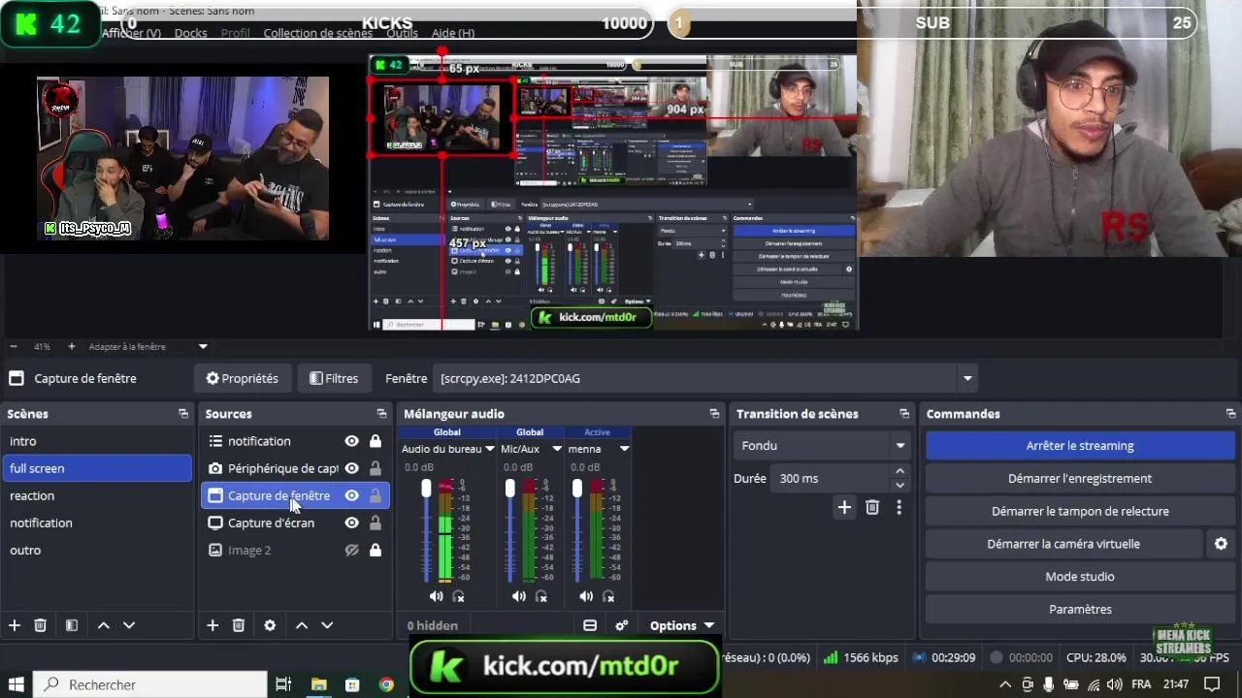Image resolution: width=1242 pixels, height=698 pixels.
Task: Select the reaction scene
Action: [x=97, y=495]
